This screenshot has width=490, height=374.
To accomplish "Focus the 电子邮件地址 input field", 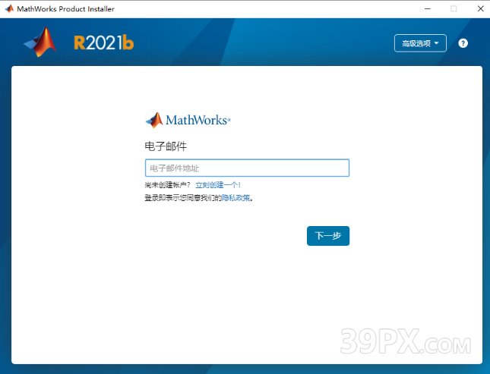I will (247, 168).
